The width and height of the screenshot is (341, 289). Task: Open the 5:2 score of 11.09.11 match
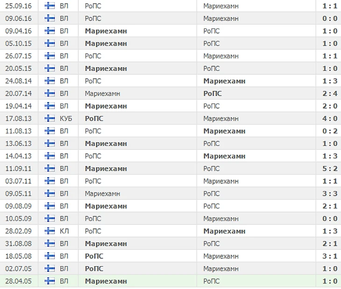click(x=330, y=169)
